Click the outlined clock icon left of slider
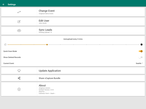 tap(5, 44)
